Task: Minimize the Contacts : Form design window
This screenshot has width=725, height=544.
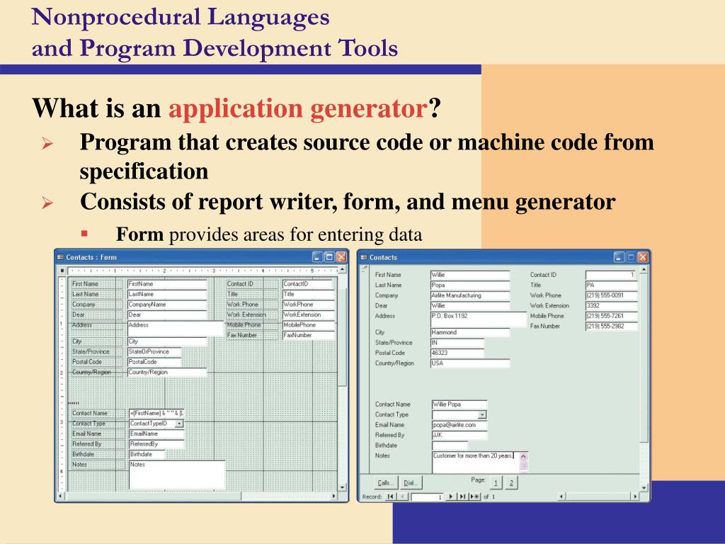Action: (x=318, y=257)
